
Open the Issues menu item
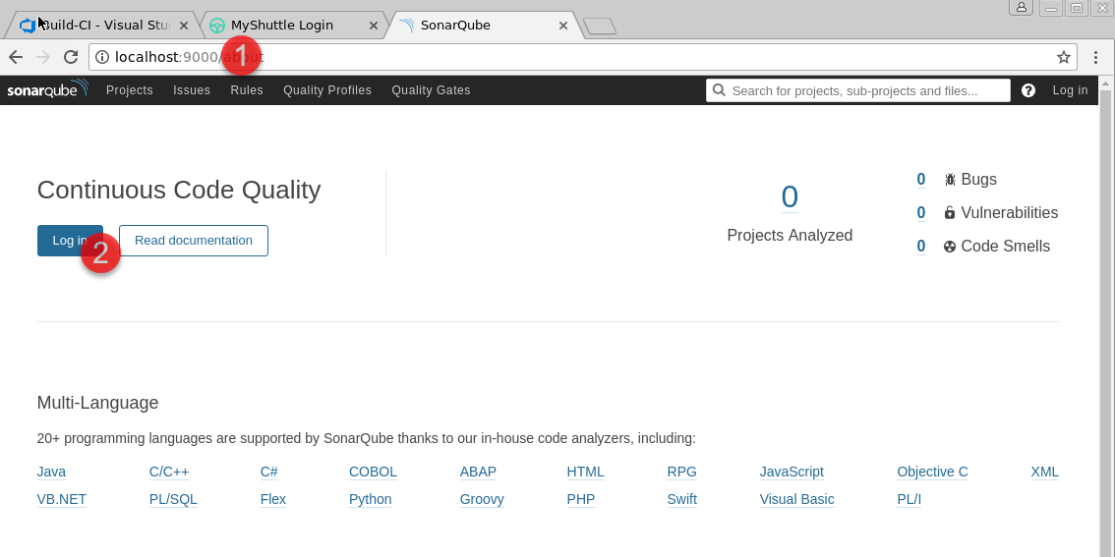(192, 90)
